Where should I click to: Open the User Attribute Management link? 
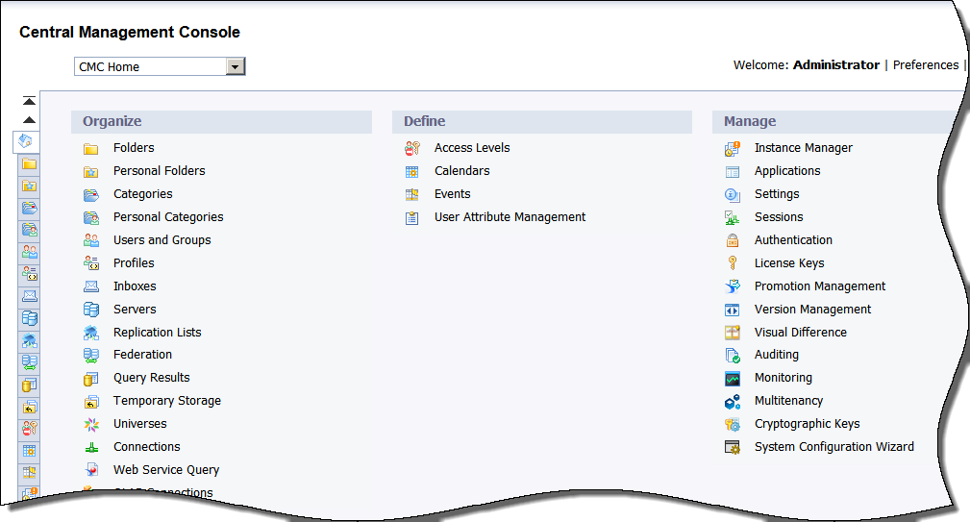(x=510, y=217)
